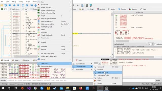Open the Mail app in the taskbar

point(61,88)
